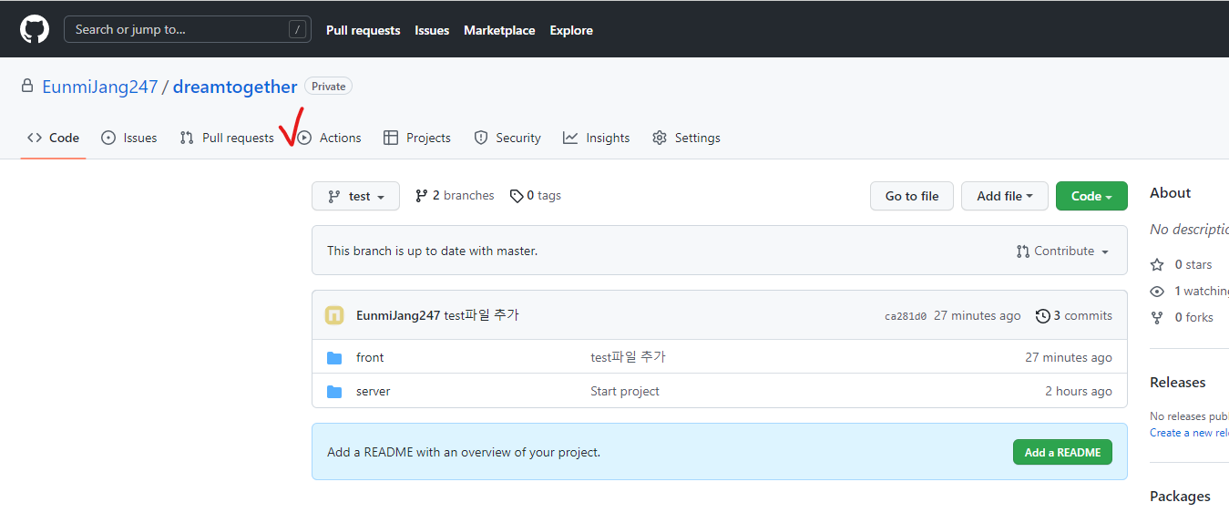Open the Start project commit message

[625, 391]
